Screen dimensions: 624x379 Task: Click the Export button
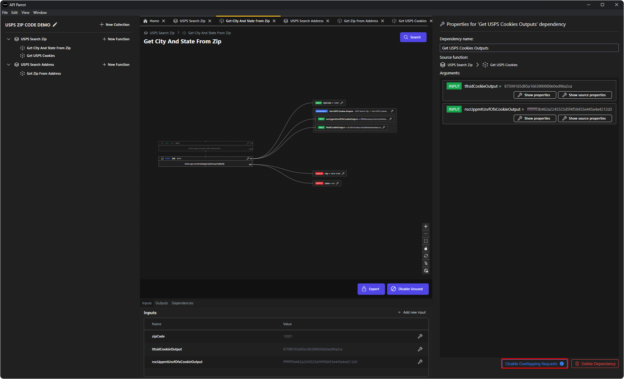[371, 289]
